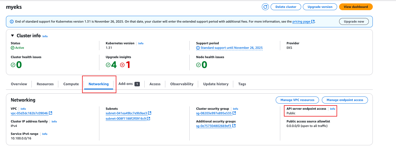The image size is (396, 147).
Task: Open the Resources tab
Action: [45, 84]
